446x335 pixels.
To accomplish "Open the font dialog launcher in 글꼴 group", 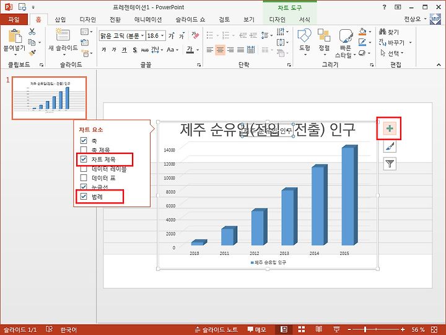I will 199,65.
